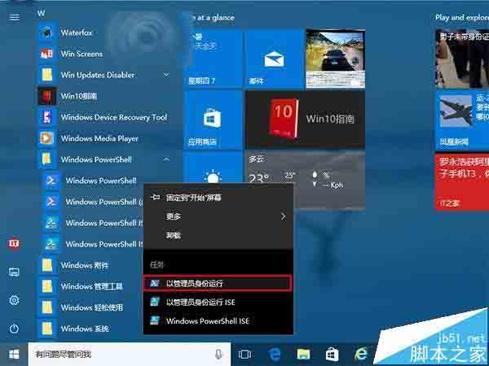Open File Explorer from taskbar
The height and width of the screenshot is (366, 489).
pyautogui.click(x=303, y=355)
